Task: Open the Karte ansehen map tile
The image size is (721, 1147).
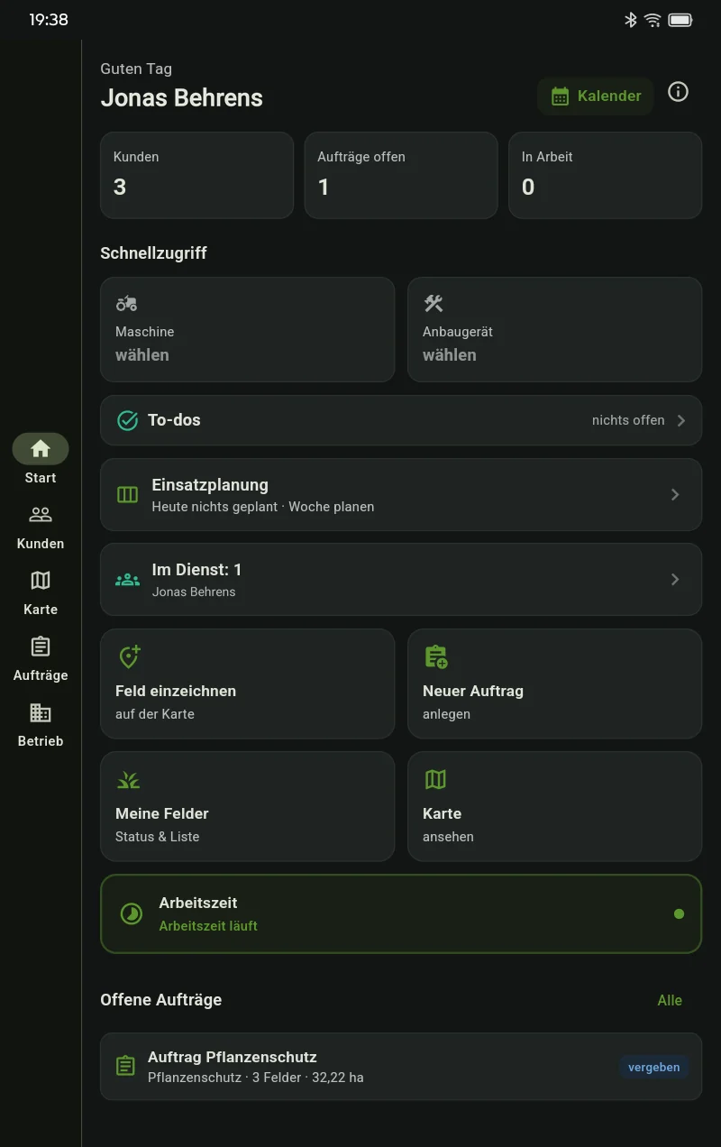Action: 554,806
